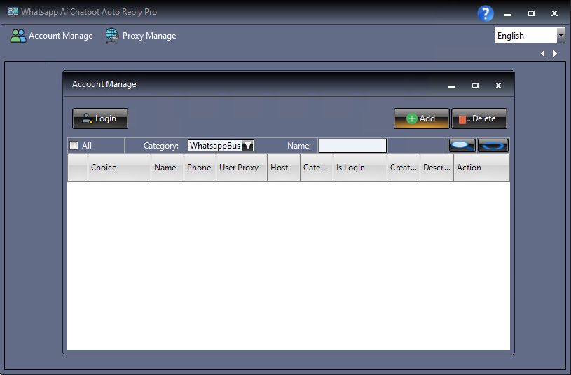Click the Descr... column header
Viewport: 571px width, 375px height.
(436, 168)
